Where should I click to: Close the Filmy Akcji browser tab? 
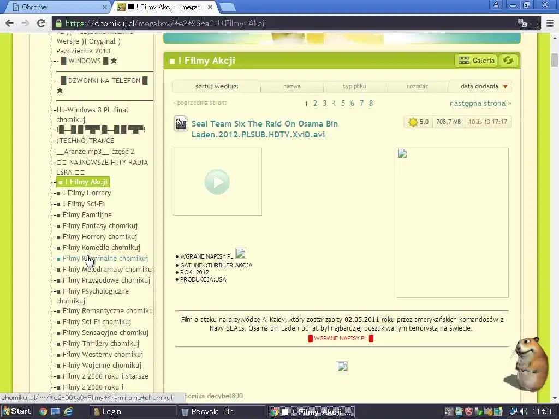click(210, 7)
